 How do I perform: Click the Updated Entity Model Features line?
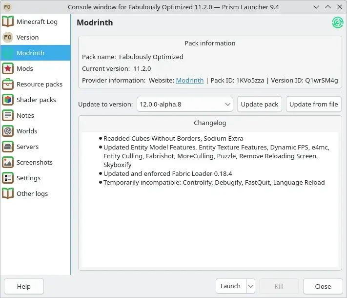tap(216, 156)
